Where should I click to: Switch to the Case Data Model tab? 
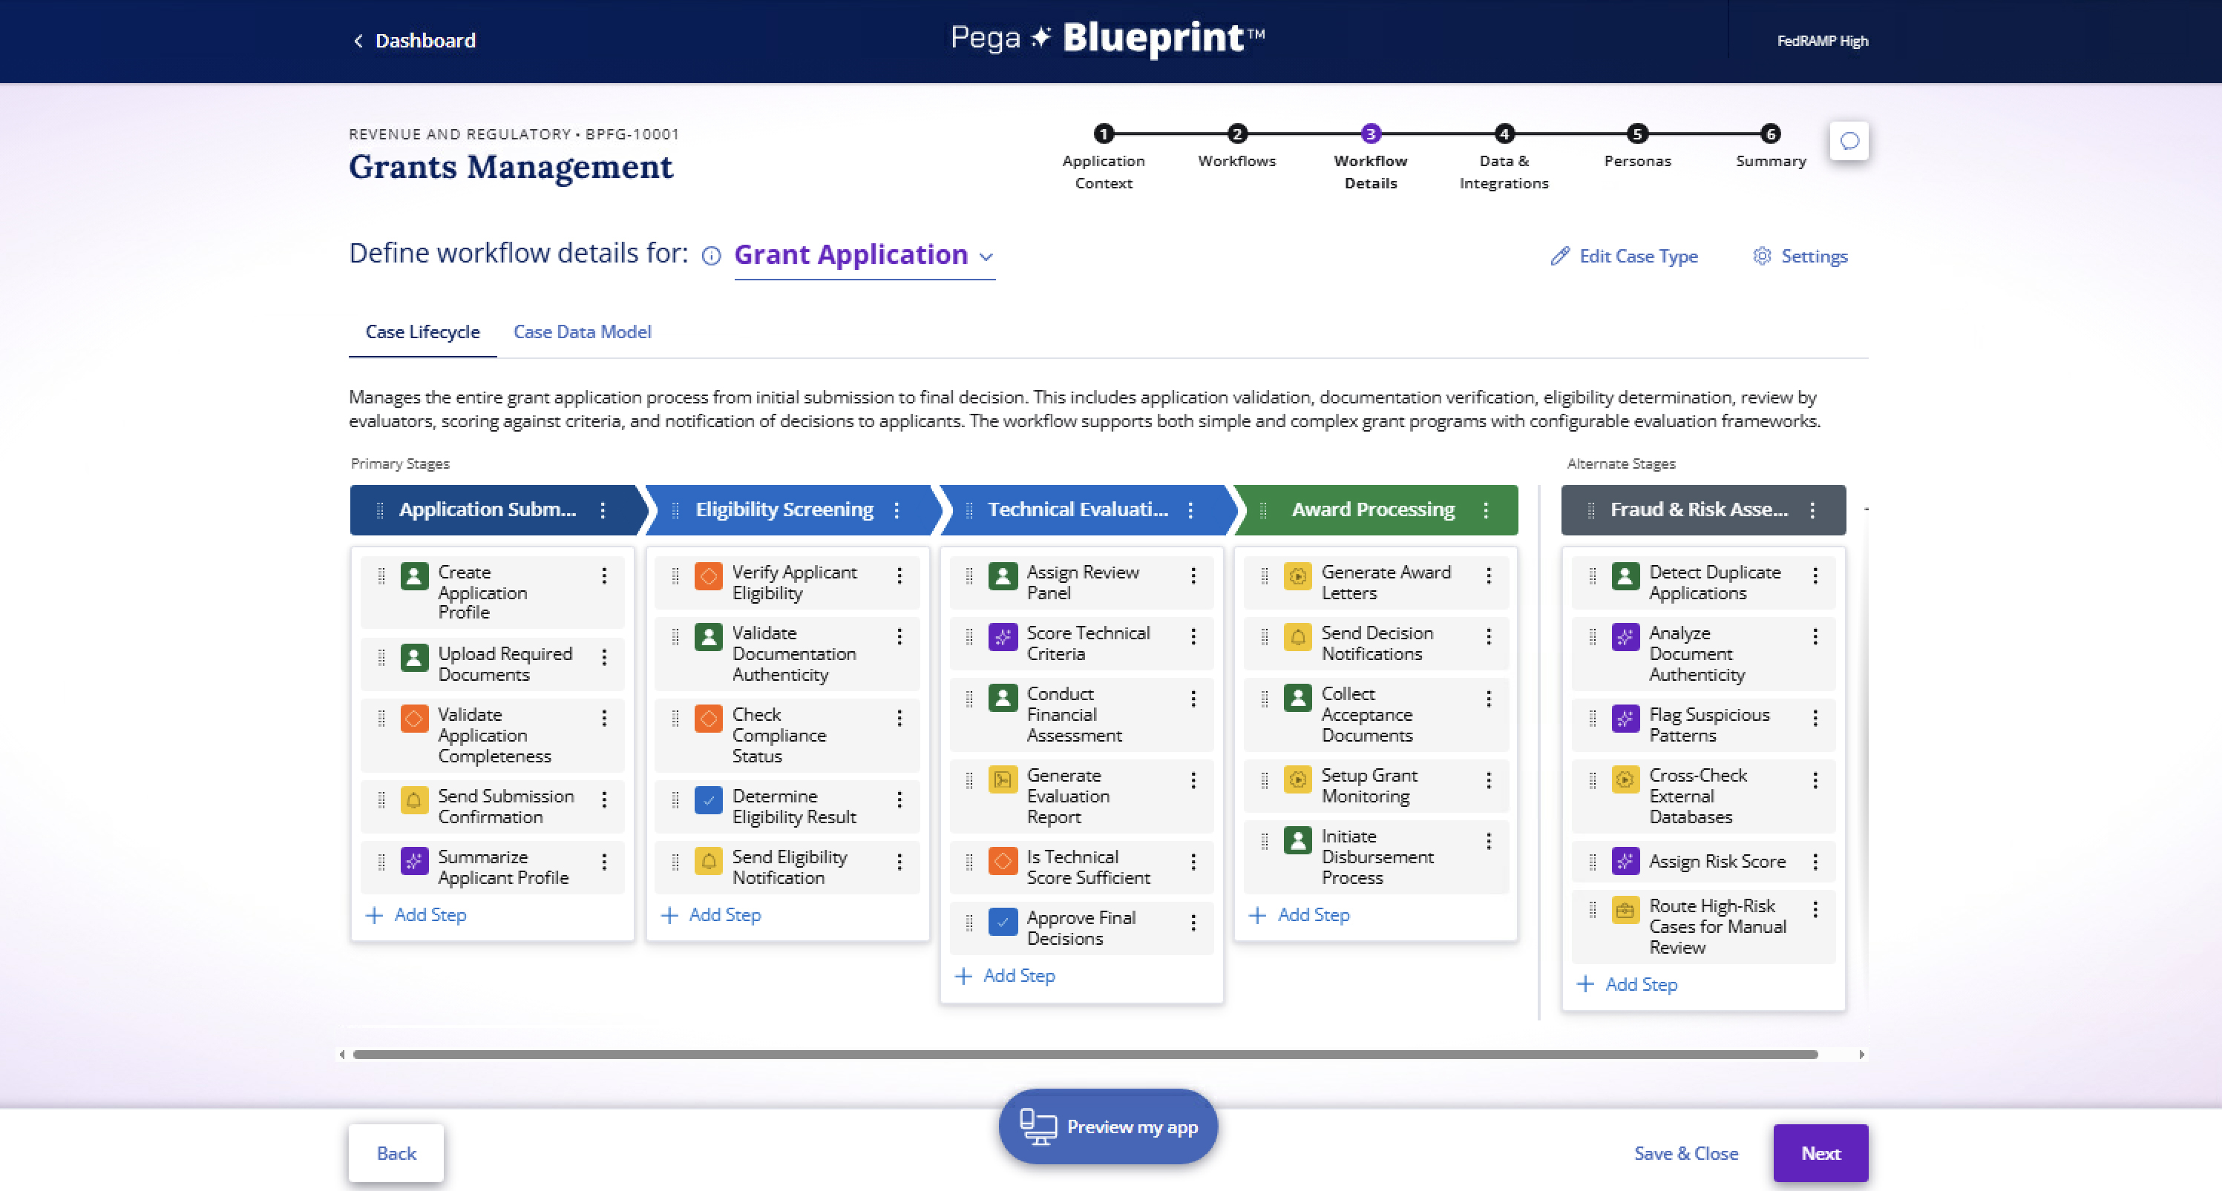click(x=581, y=331)
